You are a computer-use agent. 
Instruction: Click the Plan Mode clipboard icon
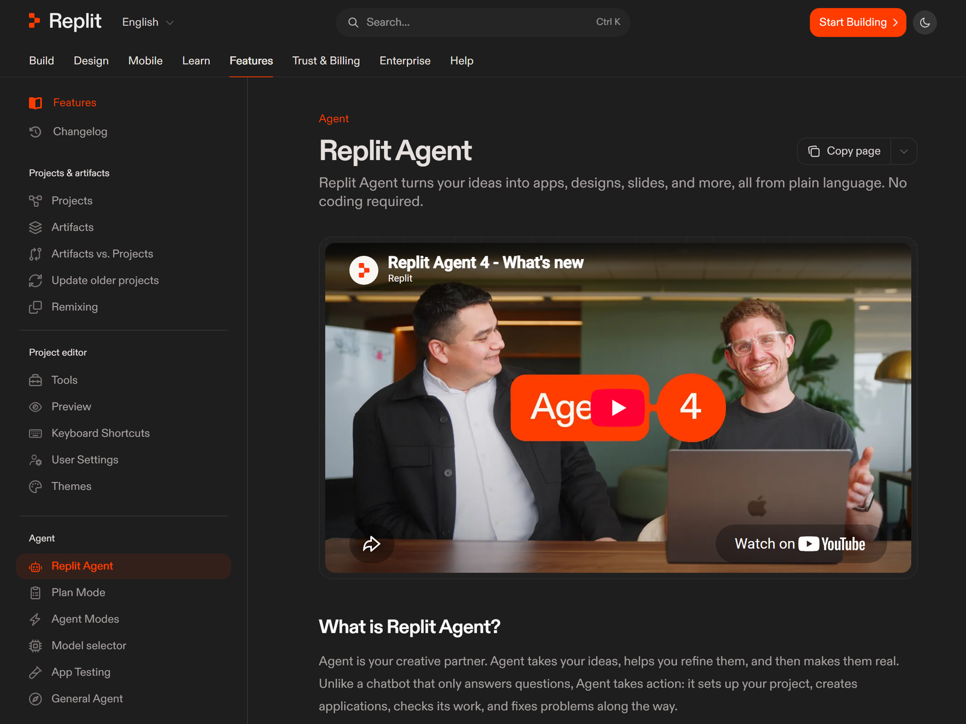(x=36, y=593)
